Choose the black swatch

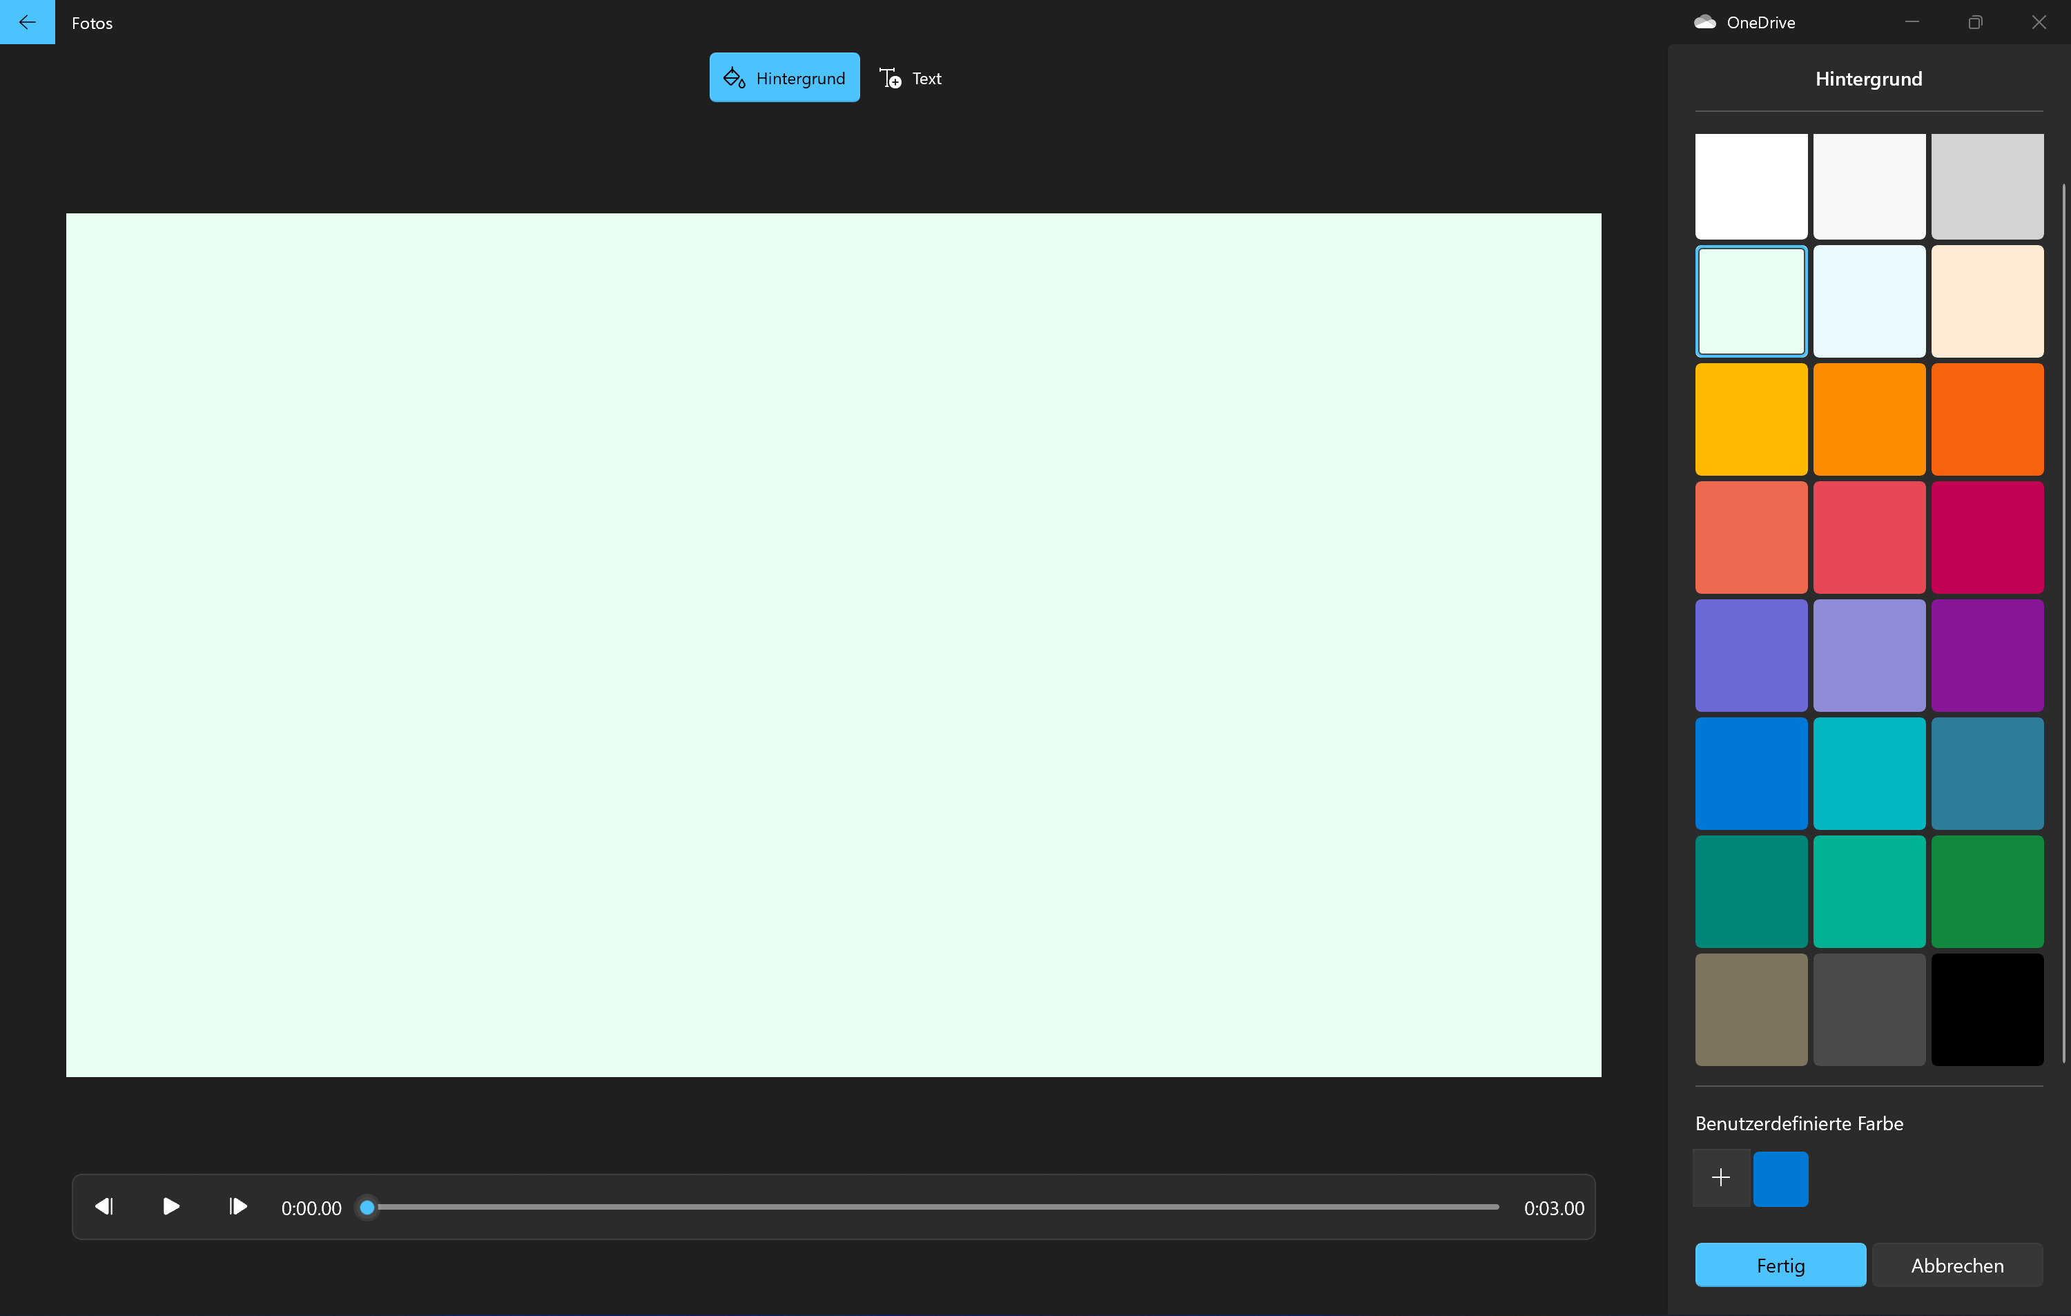point(1987,1009)
